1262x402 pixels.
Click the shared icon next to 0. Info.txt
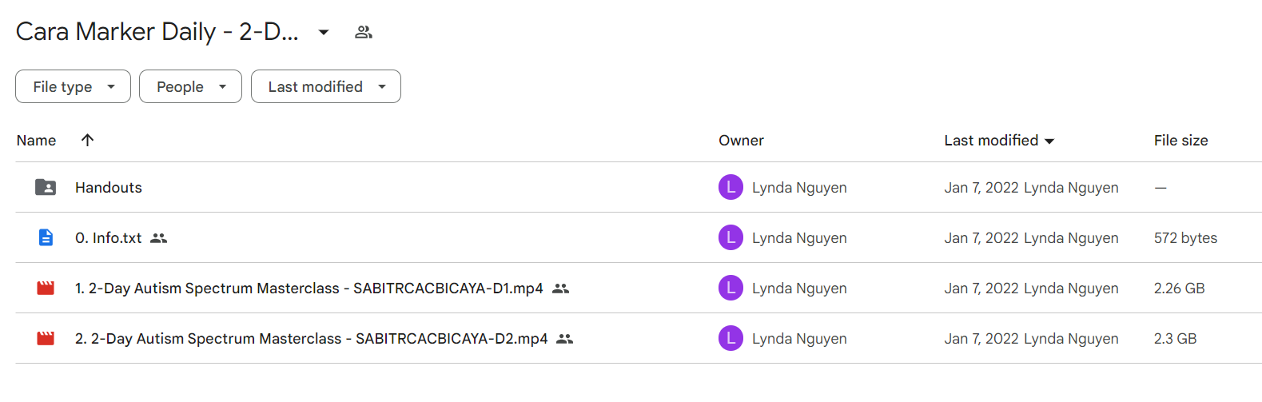click(x=159, y=238)
